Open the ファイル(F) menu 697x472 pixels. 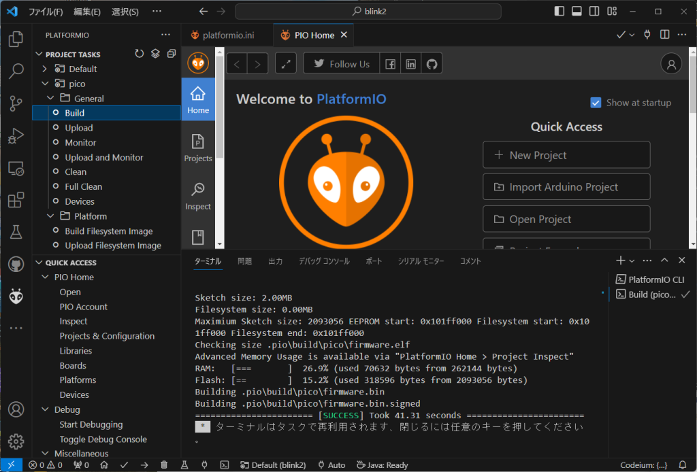pos(46,12)
